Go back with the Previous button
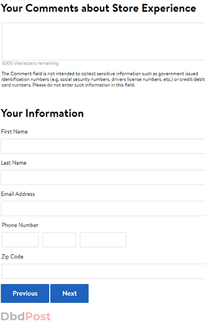This screenshot has height=325, width=205. coord(25,293)
